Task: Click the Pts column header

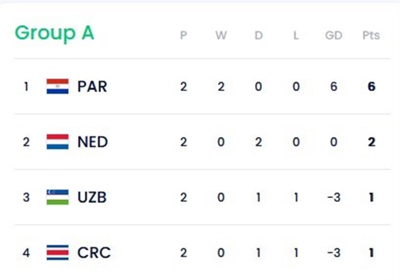Action: pos(371,36)
